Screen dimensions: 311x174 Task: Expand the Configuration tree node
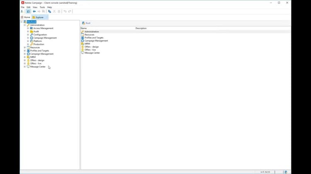pyautogui.click(x=28, y=35)
